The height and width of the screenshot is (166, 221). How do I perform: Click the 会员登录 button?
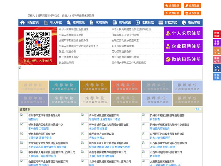click(x=173, y=6)
